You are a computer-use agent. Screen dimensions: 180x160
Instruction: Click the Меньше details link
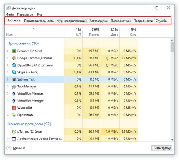(19, 148)
